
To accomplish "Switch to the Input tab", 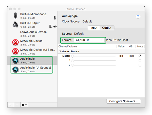I will pos(94,28).
